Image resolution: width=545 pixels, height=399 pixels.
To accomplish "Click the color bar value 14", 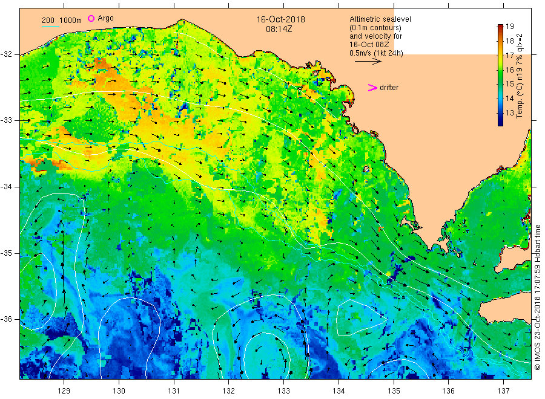I will click(x=509, y=98).
